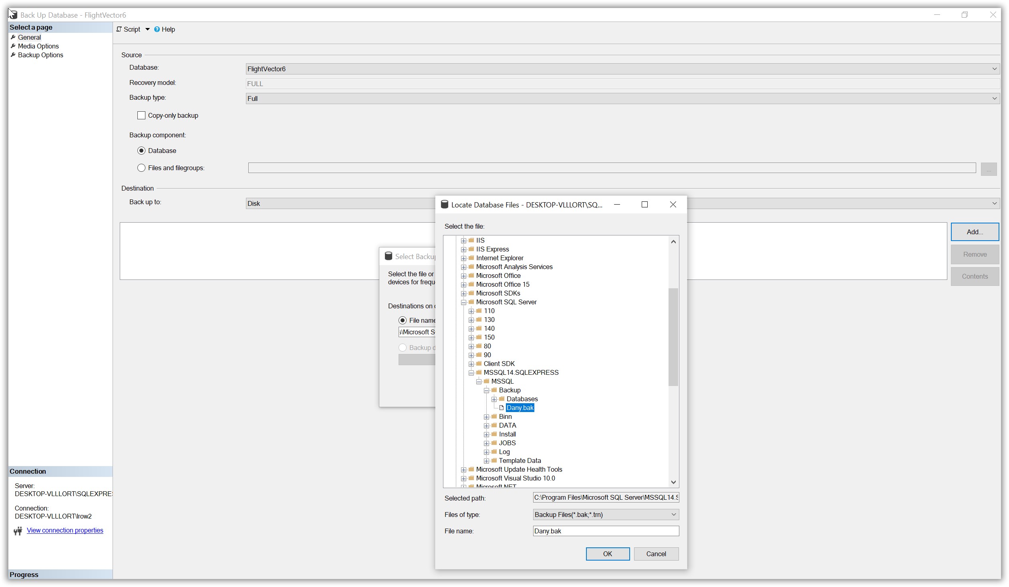
Task: Collapse the Backup folder
Action: tap(486, 390)
